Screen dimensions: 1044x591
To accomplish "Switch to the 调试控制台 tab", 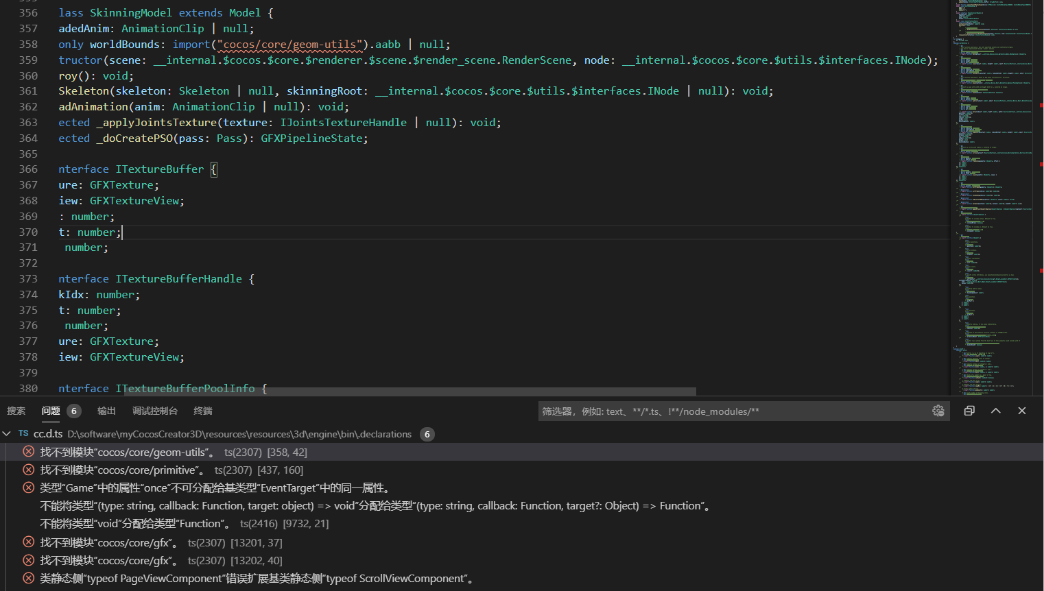I will tap(155, 411).
